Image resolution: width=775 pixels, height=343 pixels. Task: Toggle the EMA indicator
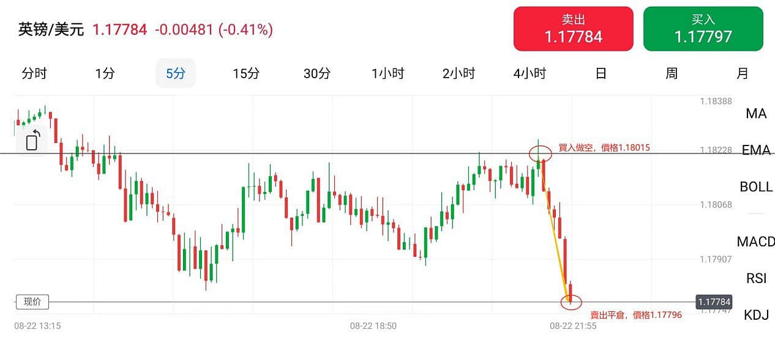[756, 150]
